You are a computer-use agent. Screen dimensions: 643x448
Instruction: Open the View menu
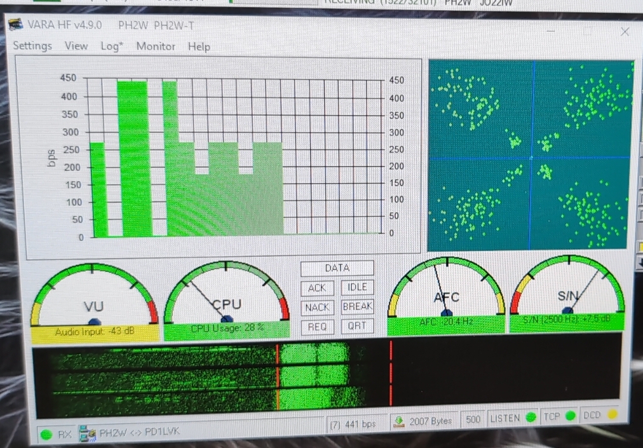coord(76,46)
